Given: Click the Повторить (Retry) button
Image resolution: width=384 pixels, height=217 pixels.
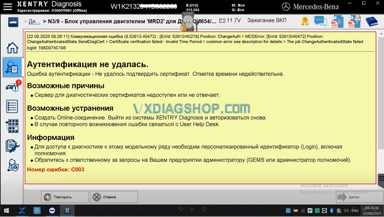Looking at the screenshot, I should 65,197.
